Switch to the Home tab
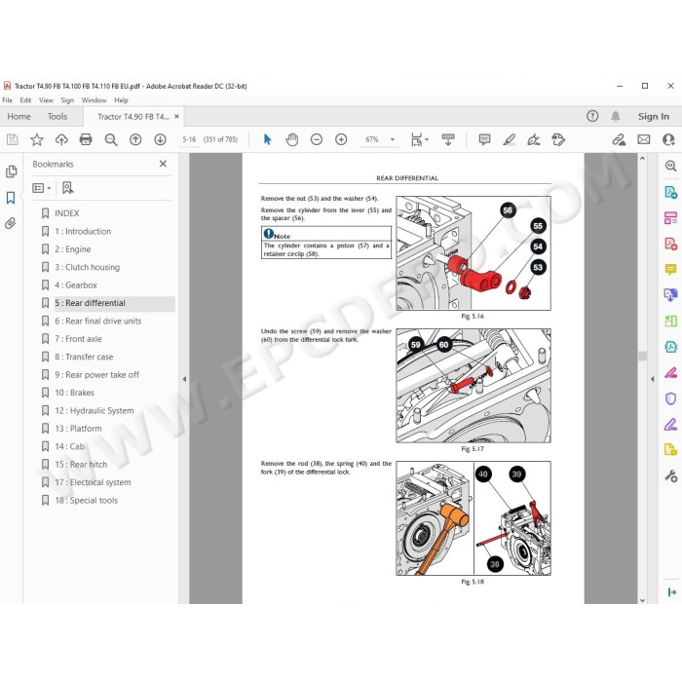Viewport: 682px width, 682px height. (19, 117)
